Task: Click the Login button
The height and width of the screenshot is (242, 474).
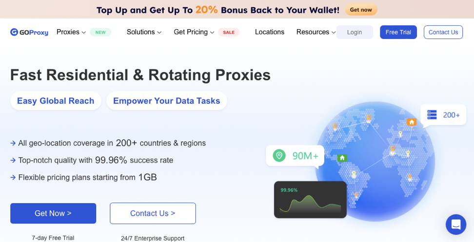Action: (x=355, y=32)
